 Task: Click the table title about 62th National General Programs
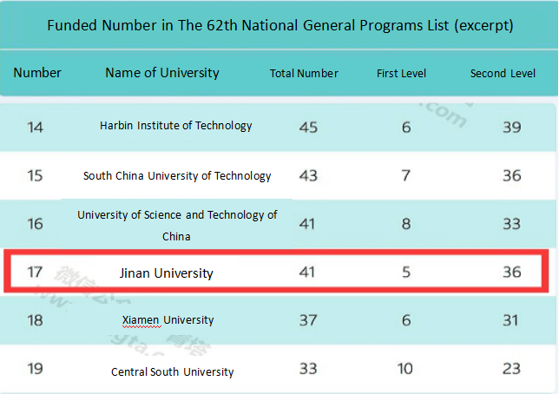point(280,26)
